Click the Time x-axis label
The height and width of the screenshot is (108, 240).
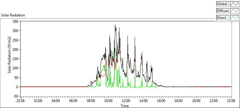click(x=124, y=106)
